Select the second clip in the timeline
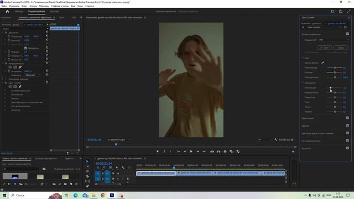This screenshot has width=354, height=199. pyautogui.click(x=194, y=173)
